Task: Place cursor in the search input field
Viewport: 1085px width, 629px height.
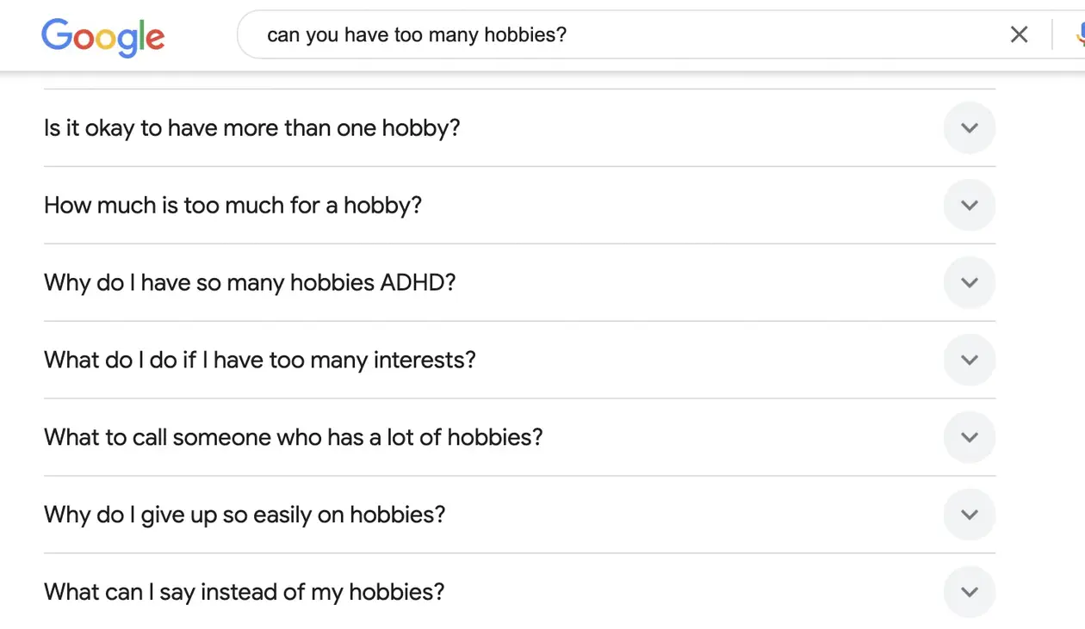Action: pos(603,34)
